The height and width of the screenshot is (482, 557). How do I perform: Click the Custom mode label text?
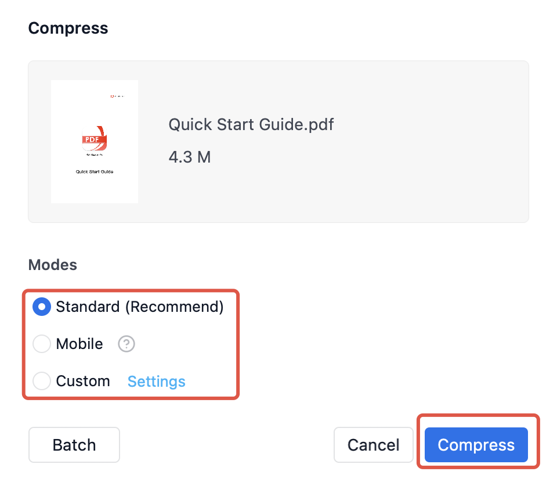point(83,382)
